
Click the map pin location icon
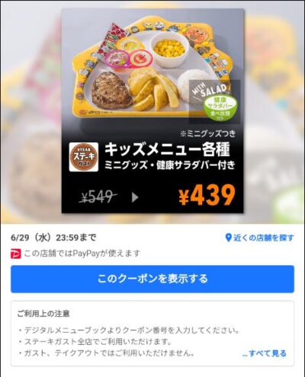click(x=229, y=238)
